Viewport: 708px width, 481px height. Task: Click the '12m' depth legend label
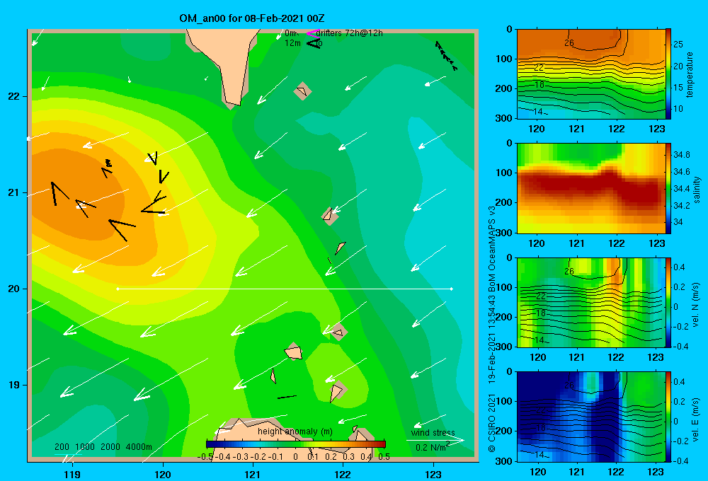tap(292, 43)
